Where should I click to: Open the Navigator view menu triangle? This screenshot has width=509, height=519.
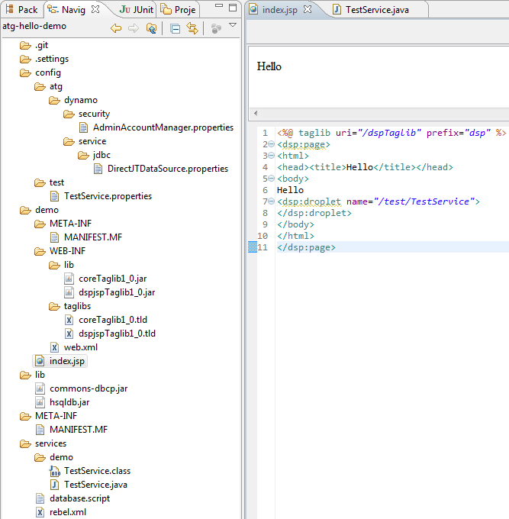[233, 25]
